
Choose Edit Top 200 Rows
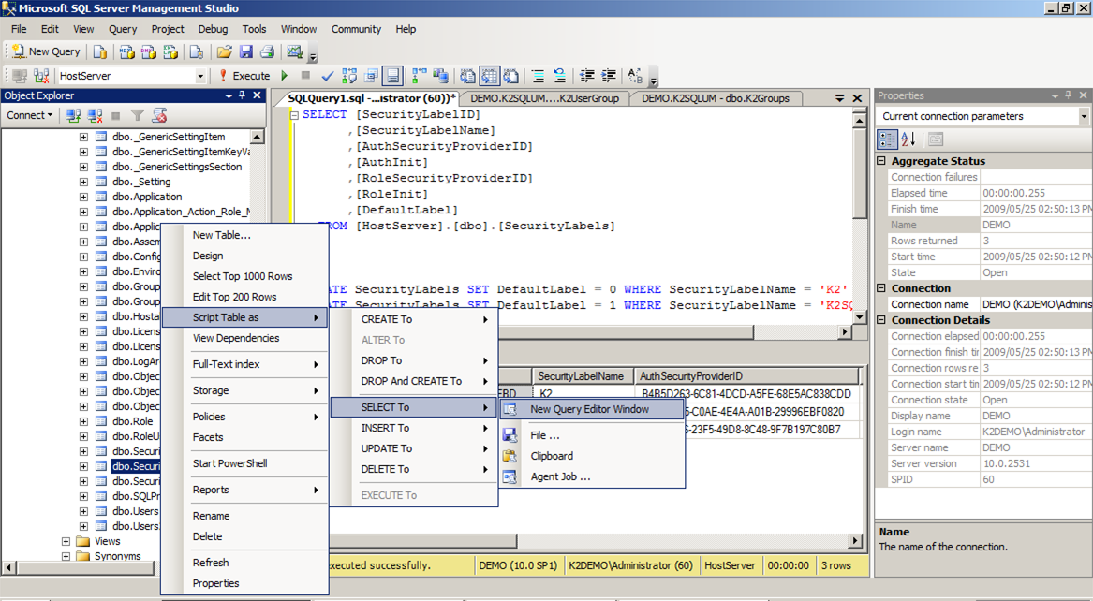tap(244, 297)
